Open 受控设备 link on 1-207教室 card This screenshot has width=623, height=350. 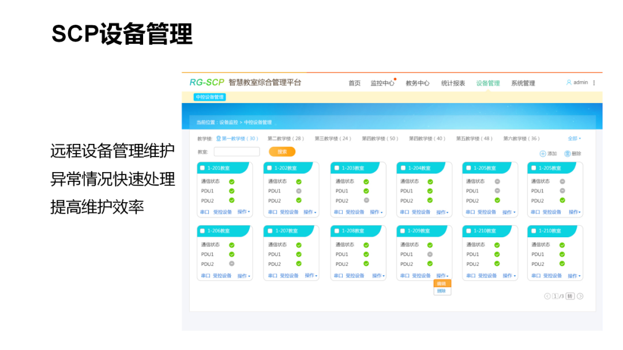tap(289, 276)
